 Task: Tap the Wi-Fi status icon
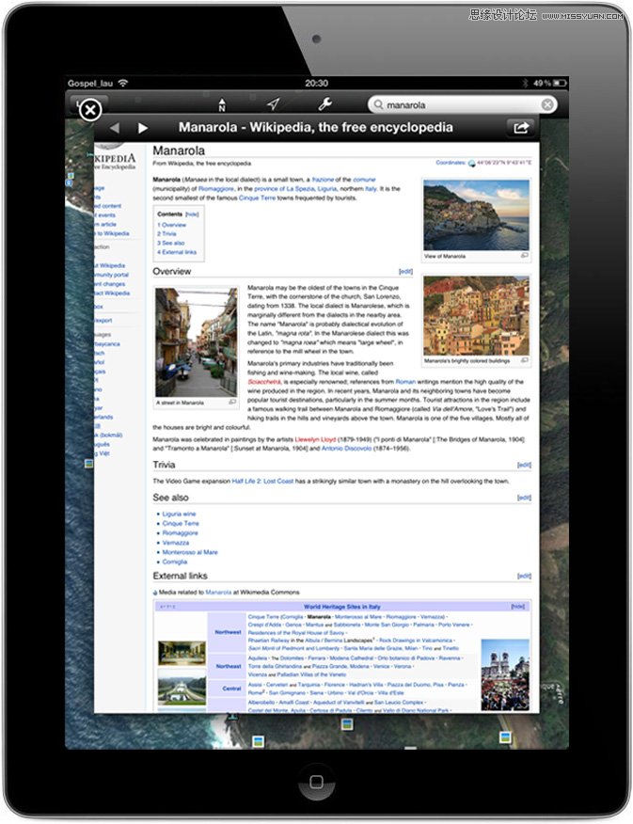pyautogui.click(x=123, y=83)
